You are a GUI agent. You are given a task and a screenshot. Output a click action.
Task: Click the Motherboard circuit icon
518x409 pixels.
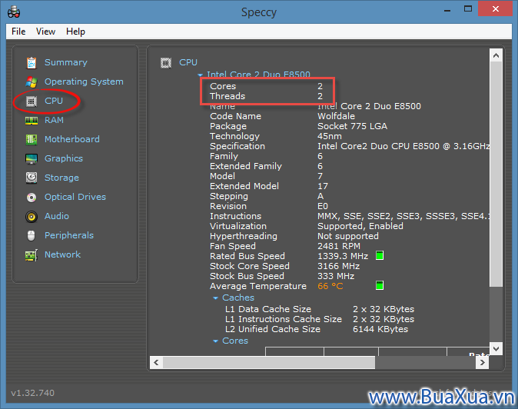coord(32,139)
